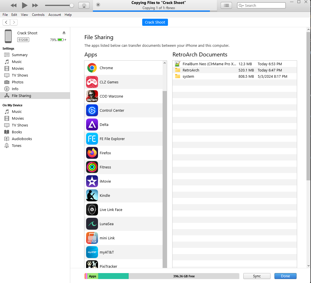Click the fast forward button
Screen dimensions: 311x283
click(35, 5)
